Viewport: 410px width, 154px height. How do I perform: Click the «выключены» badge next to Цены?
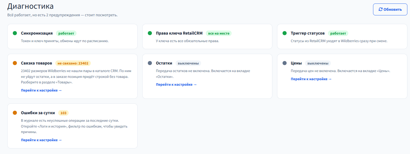(x=318, y=63)
